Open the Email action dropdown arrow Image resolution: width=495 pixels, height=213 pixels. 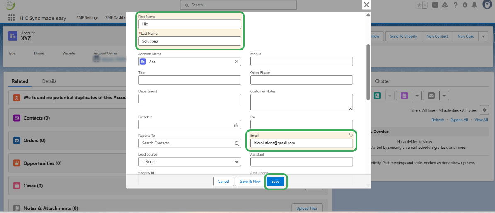pos(444,96)
